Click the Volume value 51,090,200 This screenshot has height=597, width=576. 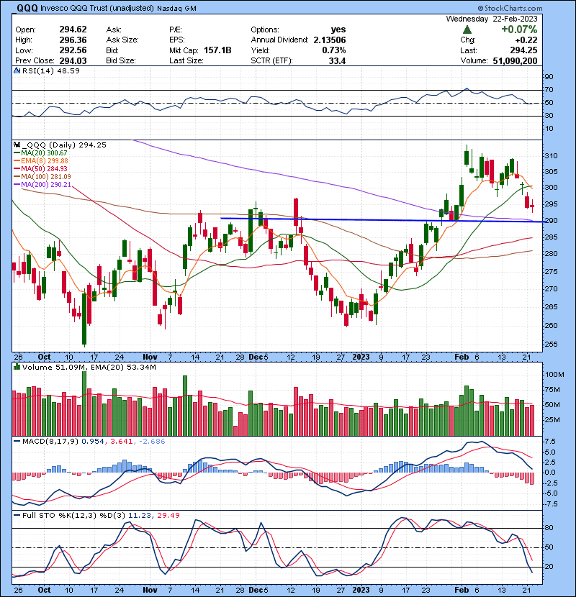[x=515, y=60]
